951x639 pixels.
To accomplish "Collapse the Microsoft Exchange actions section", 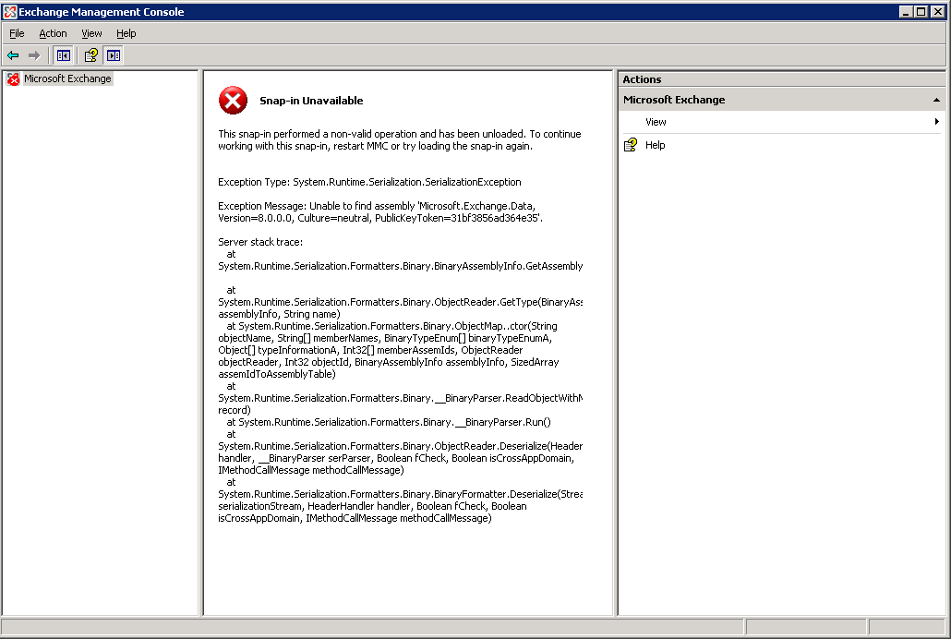I will pyautogui.click(x=936, y=100).
